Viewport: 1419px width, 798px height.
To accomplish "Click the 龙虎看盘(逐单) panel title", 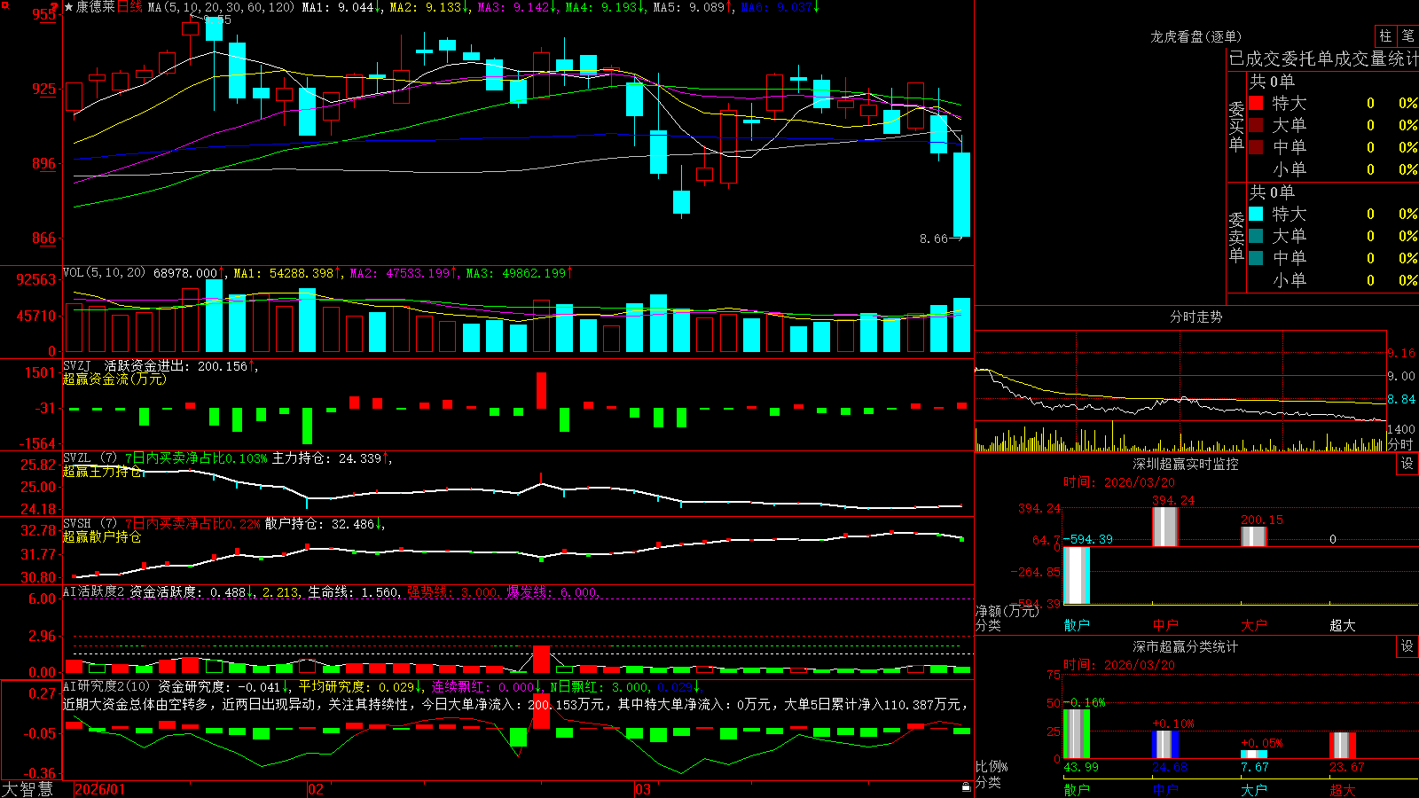I will [x=1196, y=36].
